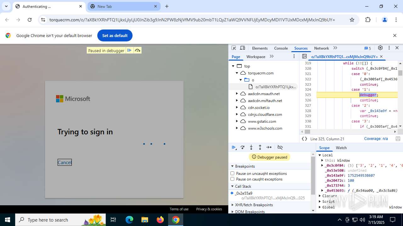Expand cdn.socket.io in file tree
Image resolution: width=403 pixels, height=226 pixels.
tap(237, 108)
